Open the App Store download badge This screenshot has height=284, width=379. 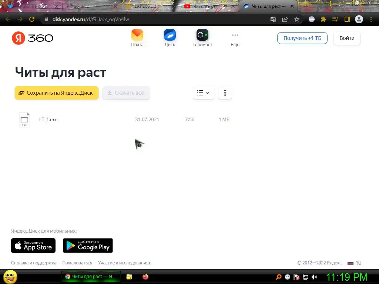[x=33, y=246]
